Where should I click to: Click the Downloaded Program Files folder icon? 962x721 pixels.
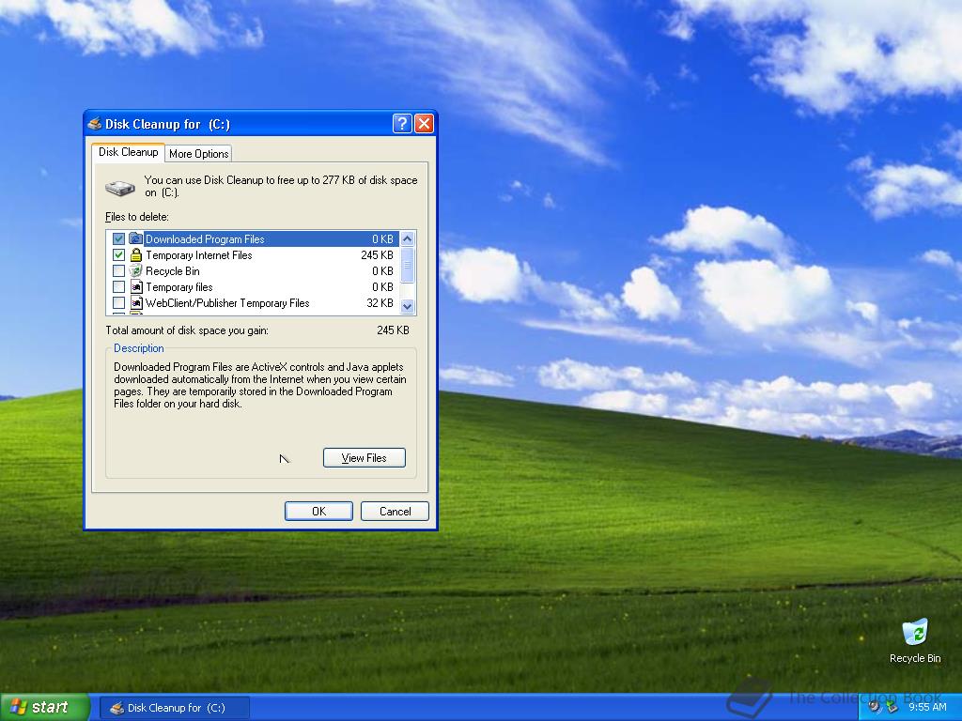pos(135,239)
